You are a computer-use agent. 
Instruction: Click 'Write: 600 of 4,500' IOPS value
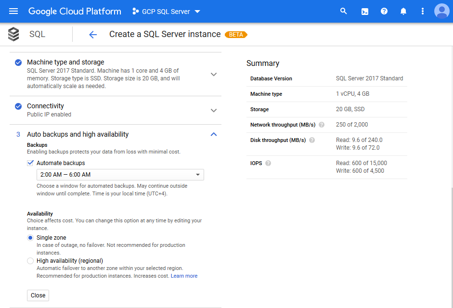point(360,171)
